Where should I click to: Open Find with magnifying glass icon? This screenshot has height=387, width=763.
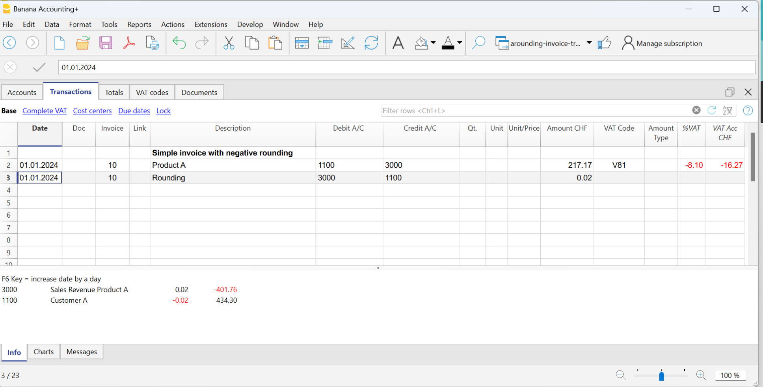click(478, 43)
